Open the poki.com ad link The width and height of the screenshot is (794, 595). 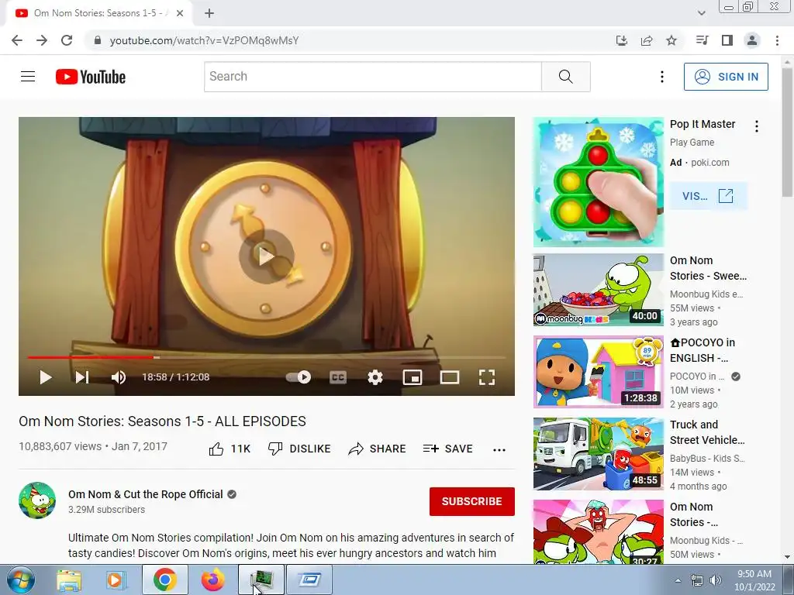click(x=710, y=163)
